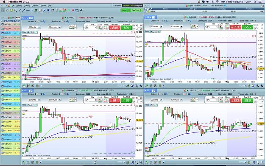
Task: Click Sell MKT 161 on EURJPY chart
Action: coord(114,101)
